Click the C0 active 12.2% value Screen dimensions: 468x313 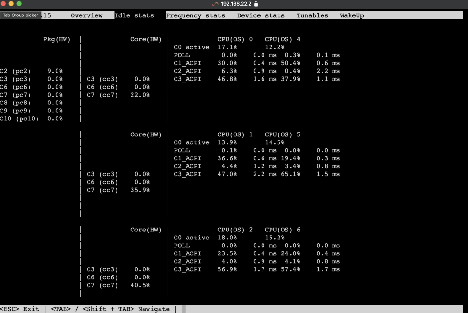click(275, 47)
